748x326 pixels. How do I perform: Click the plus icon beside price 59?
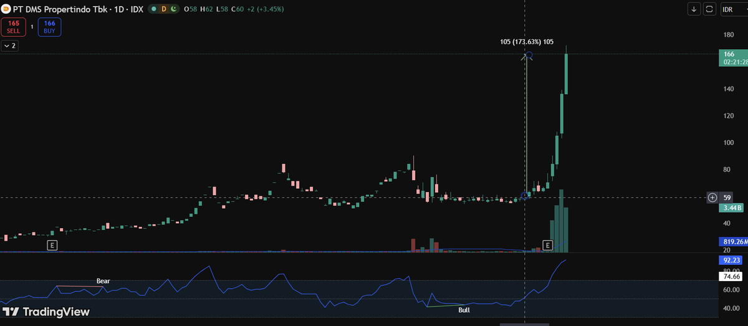click(x=712, y=198)
